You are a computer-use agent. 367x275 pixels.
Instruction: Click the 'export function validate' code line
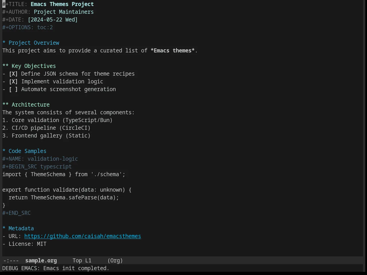(x=67, y=190)
